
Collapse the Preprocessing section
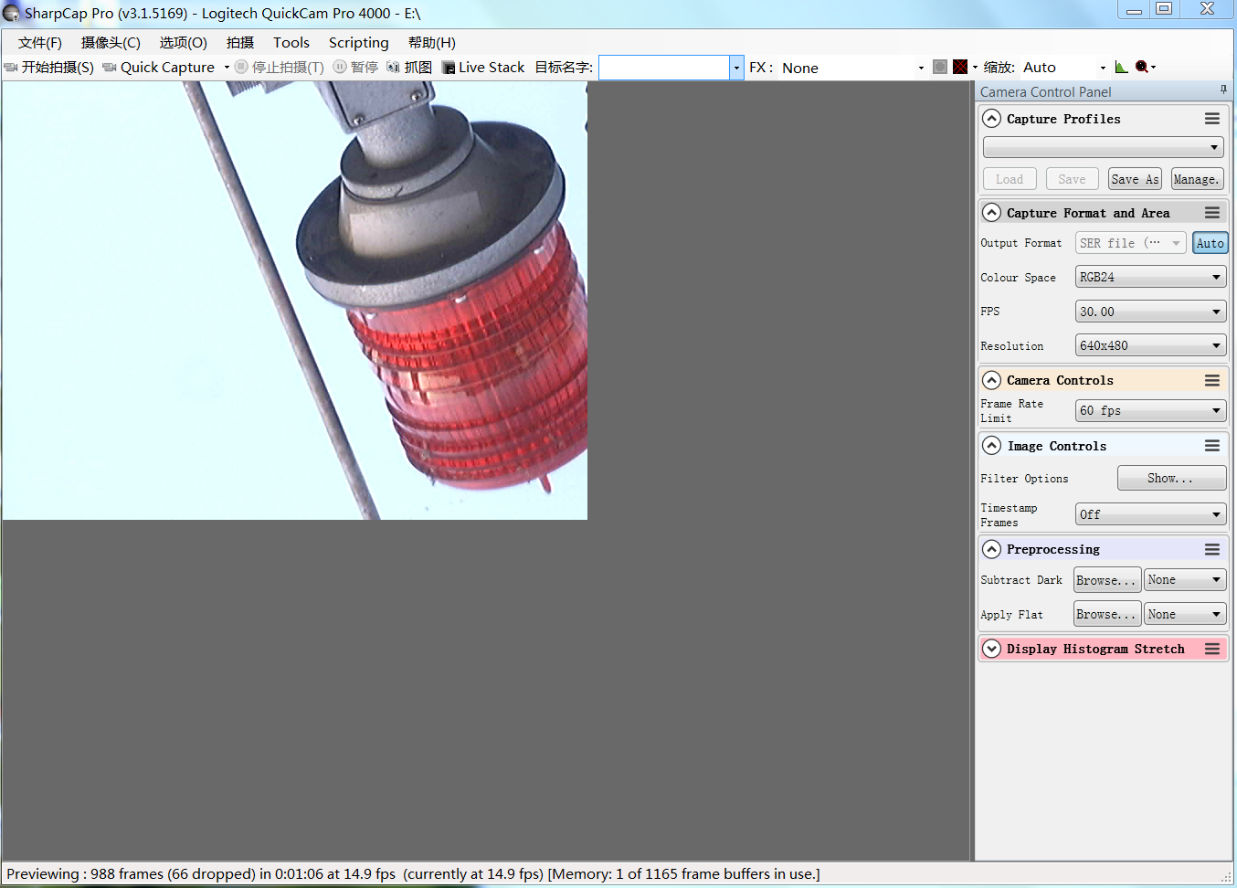991,549
